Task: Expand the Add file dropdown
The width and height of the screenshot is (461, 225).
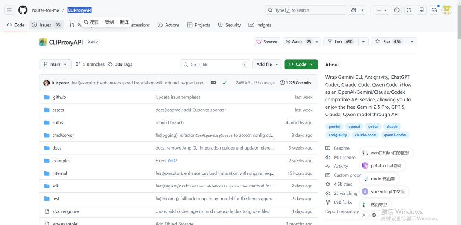Action: coord(268,64)
